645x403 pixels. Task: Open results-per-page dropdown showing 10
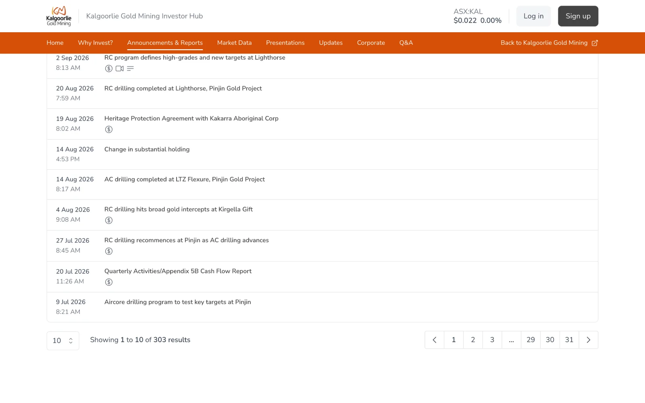(63, 341)
